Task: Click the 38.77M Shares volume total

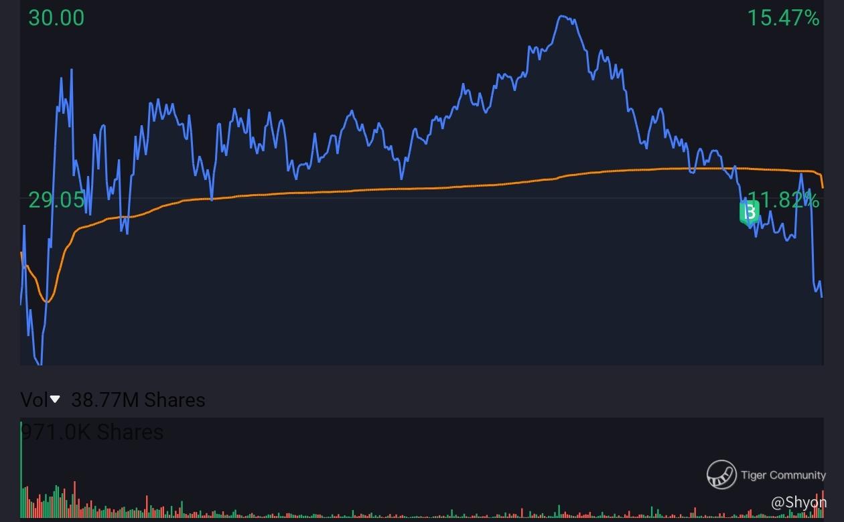Action: 138,400
